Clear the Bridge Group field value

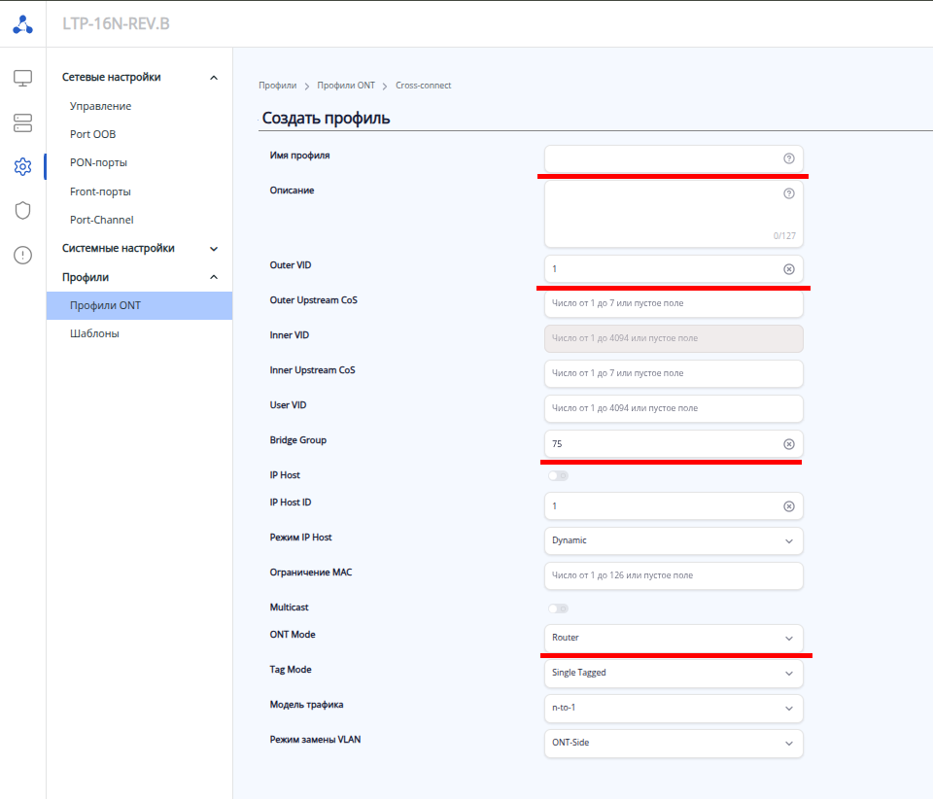tap(788, 444)
